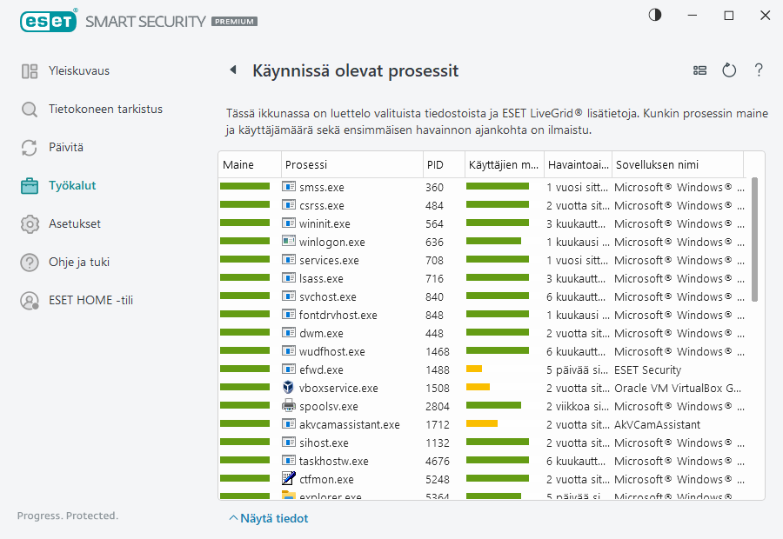This screenshot has width=783, height=539.
Task: Click the process list vertical scrollbar
Action: (754, 239)
